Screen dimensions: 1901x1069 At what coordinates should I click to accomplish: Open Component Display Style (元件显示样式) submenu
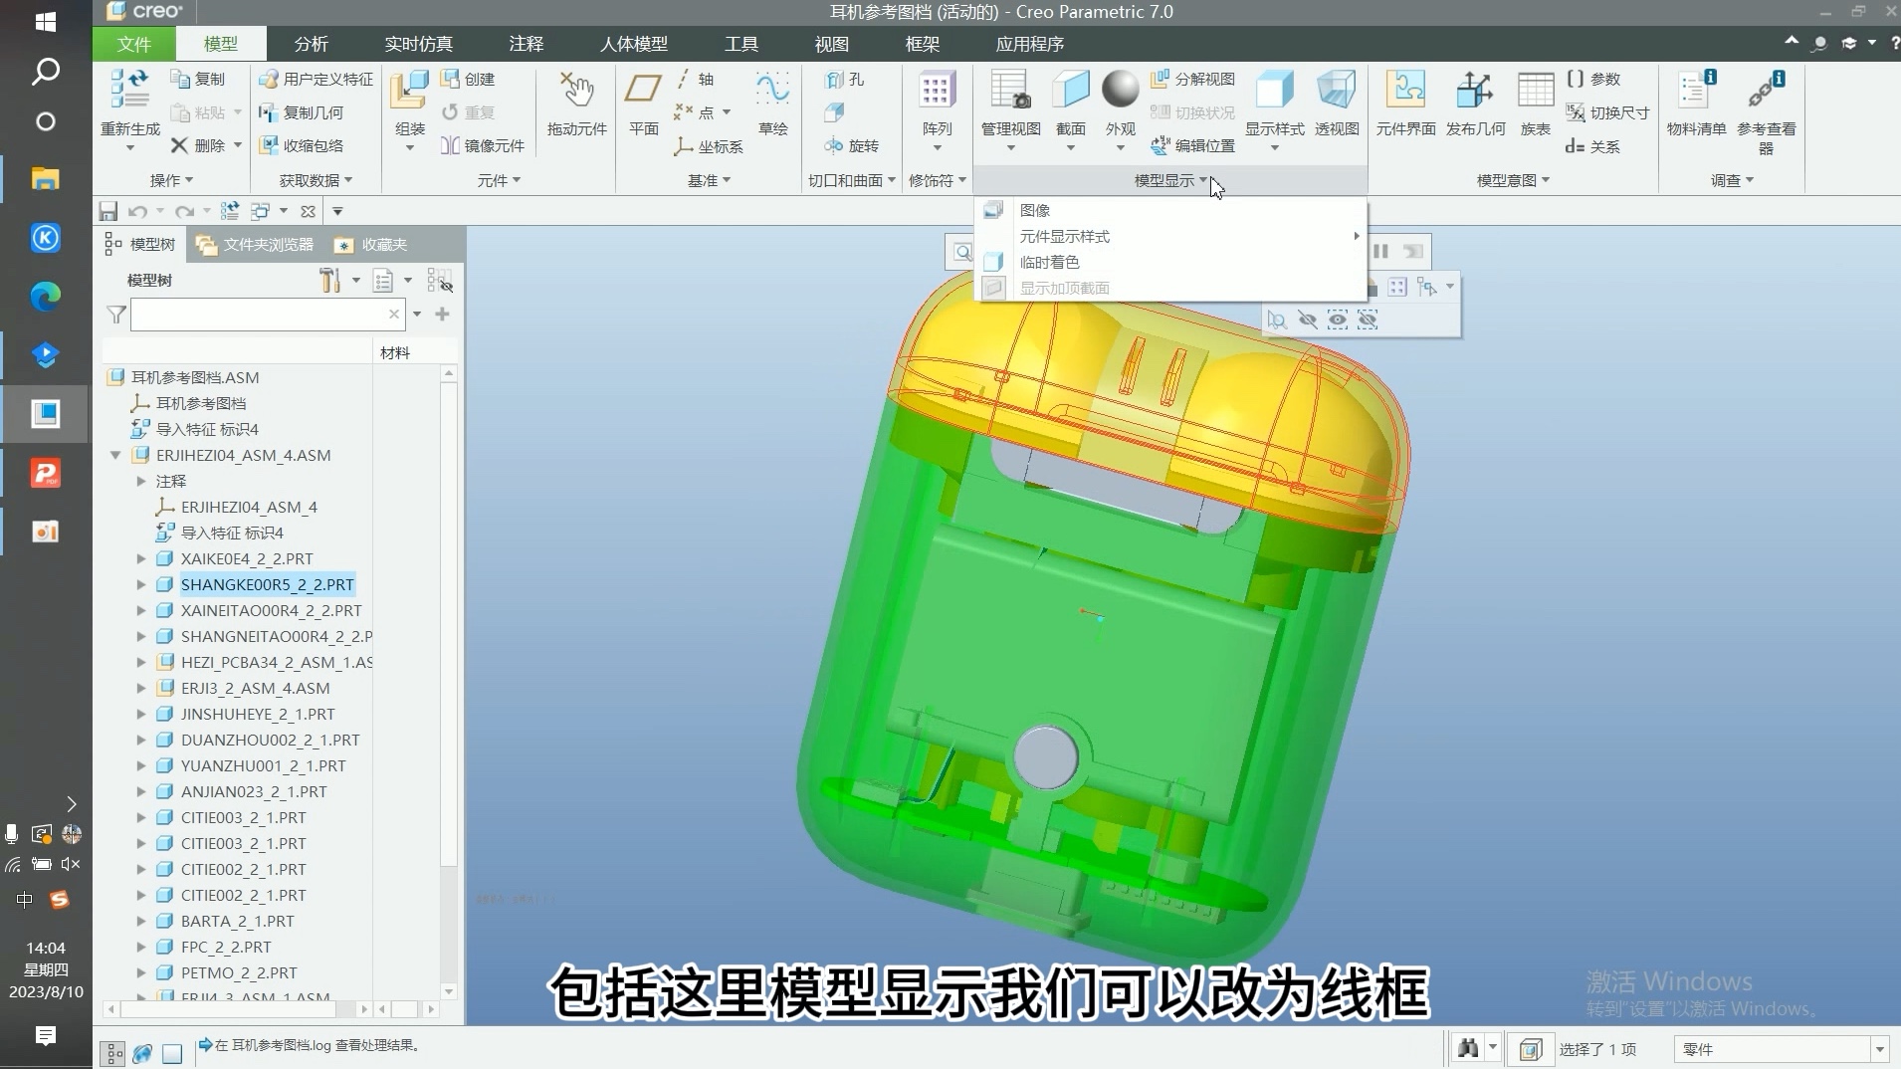[x=1169, y=236]
